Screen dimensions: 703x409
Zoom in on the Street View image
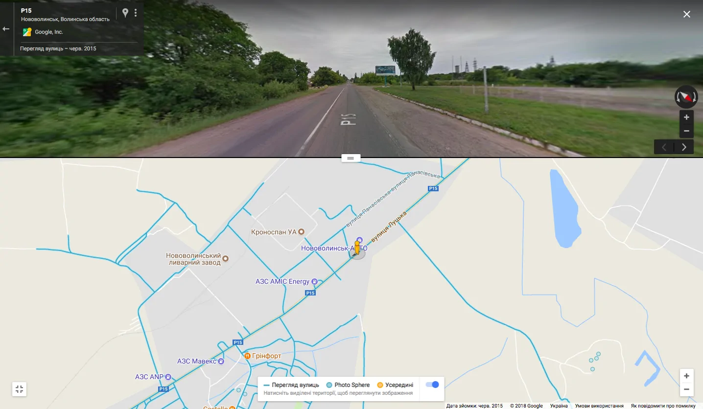[x=686, y=117]
